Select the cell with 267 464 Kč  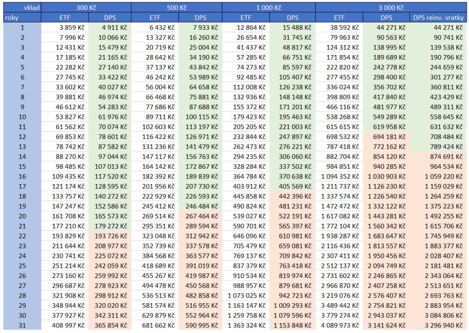200,216
